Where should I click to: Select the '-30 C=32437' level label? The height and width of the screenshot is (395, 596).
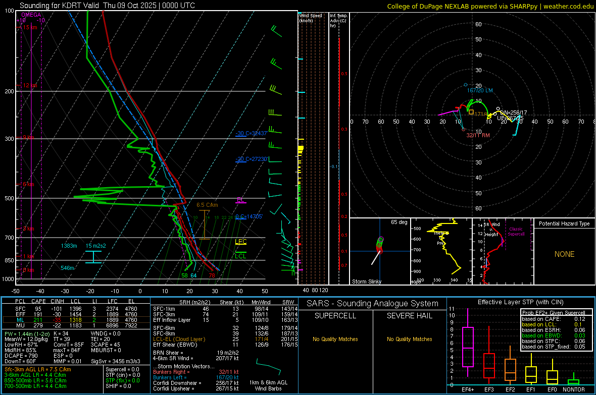[x=251, y=133]
